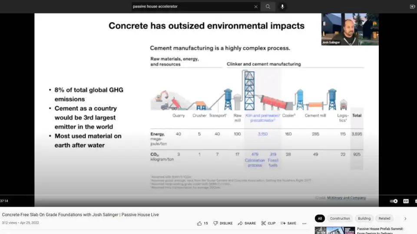Screen dimensions: 417x234
Task: Create a clip with Clip button
Action: click(268, 223)
